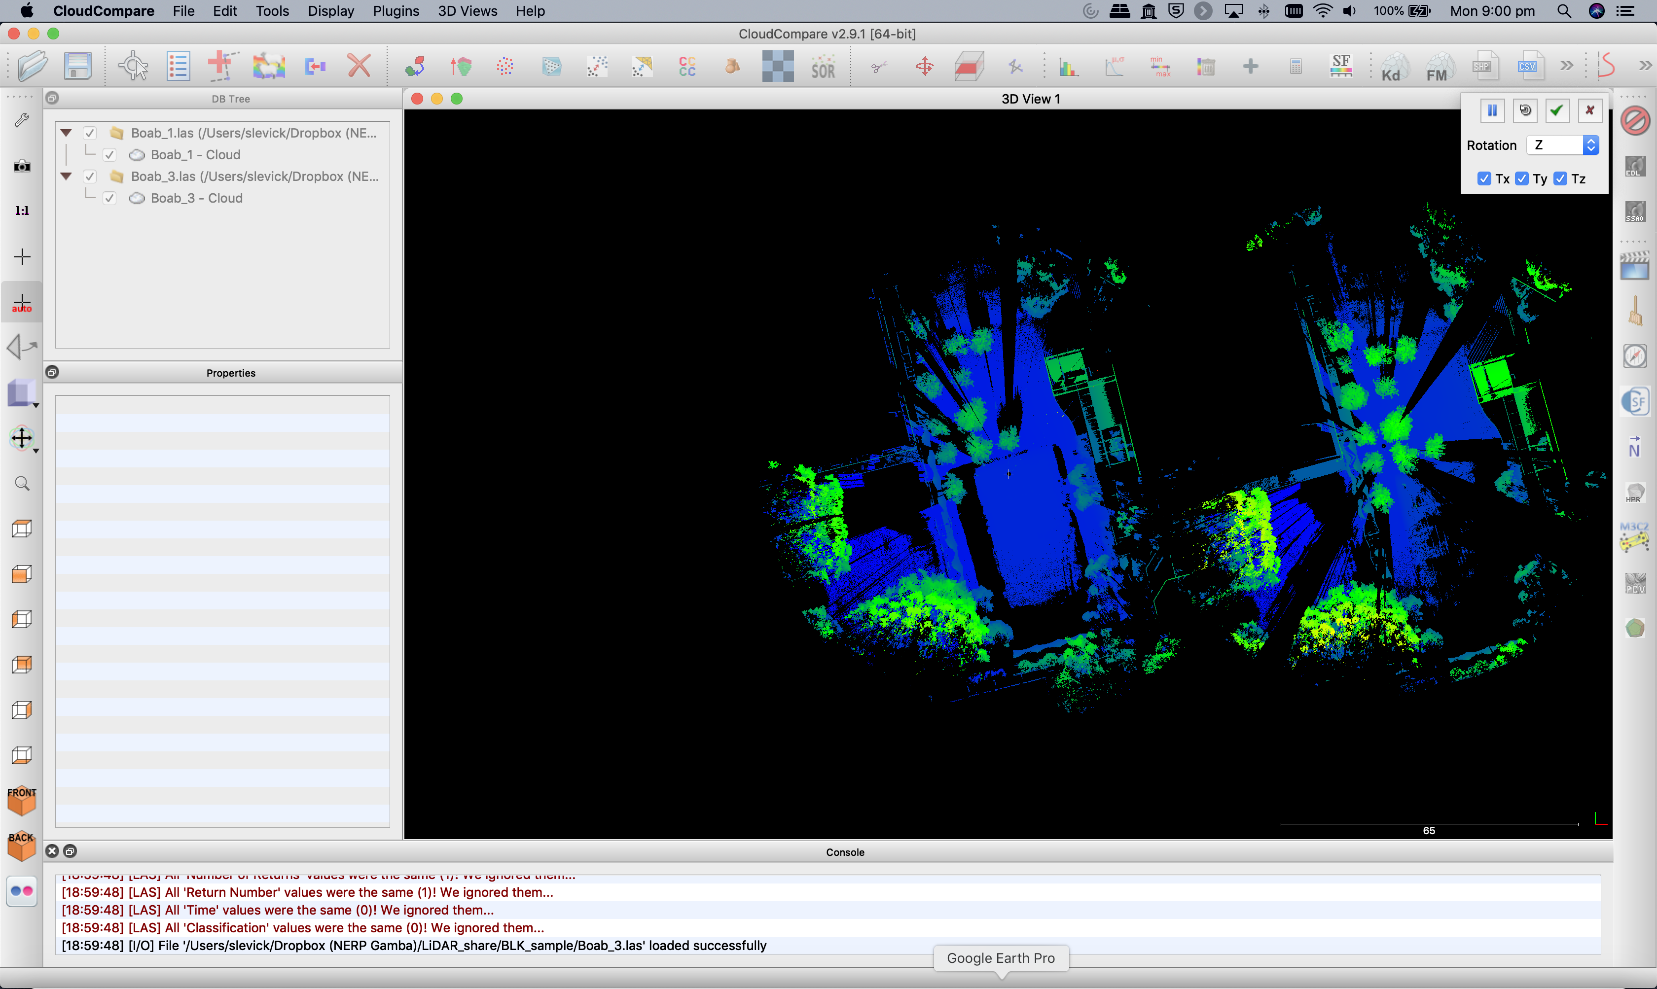Expand the far-right toolbar overflow chevron

click(x=1645, y=65)
